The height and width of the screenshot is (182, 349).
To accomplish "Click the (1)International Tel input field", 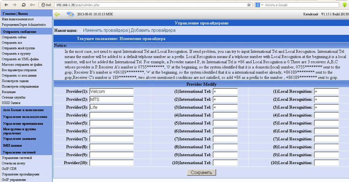I will tap(225, 91).
